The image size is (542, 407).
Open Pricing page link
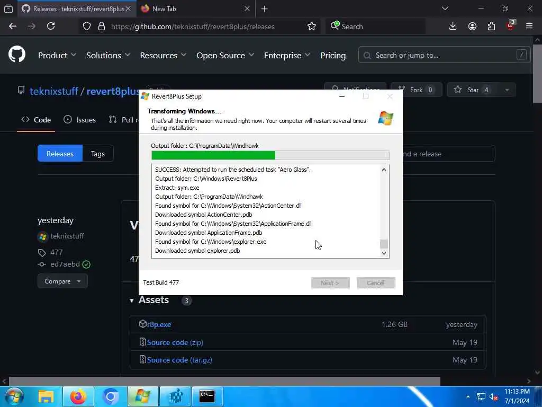tap(333, 55)
